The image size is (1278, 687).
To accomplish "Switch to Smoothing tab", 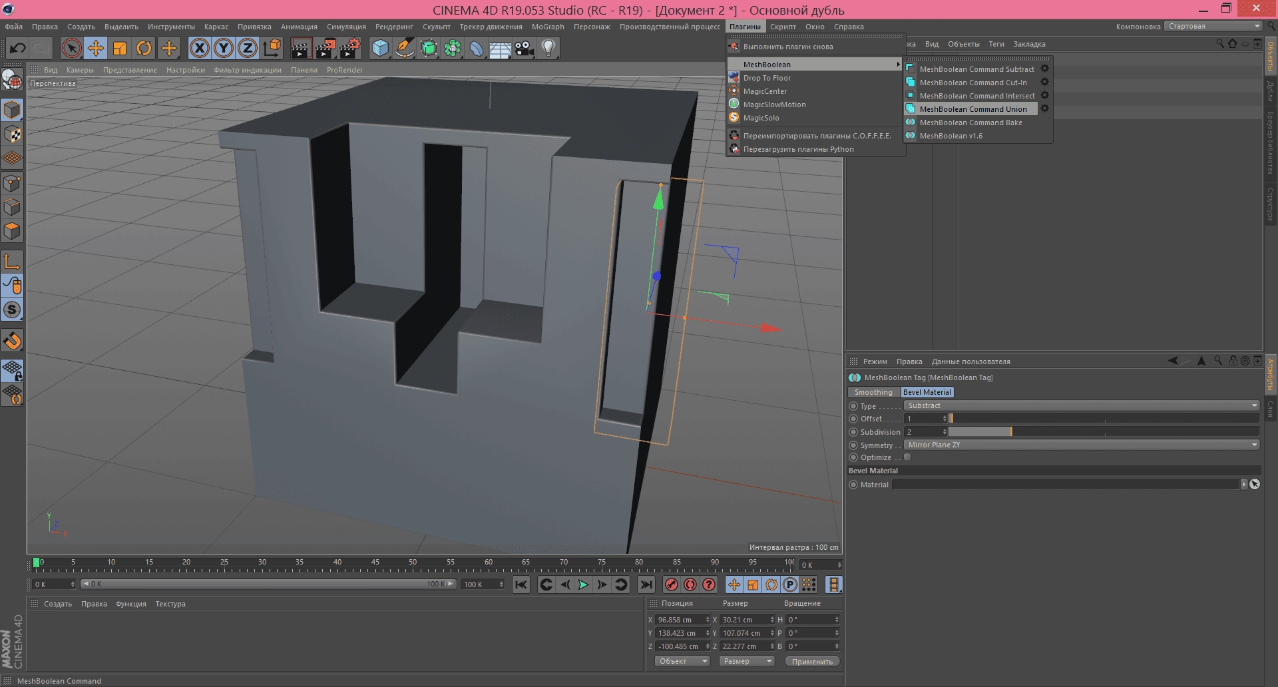I will click(x=873, y=392).
